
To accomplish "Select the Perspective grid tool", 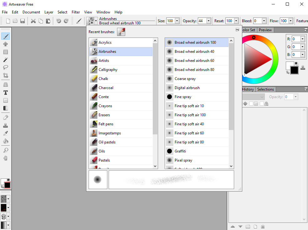I will coord(6,84).
